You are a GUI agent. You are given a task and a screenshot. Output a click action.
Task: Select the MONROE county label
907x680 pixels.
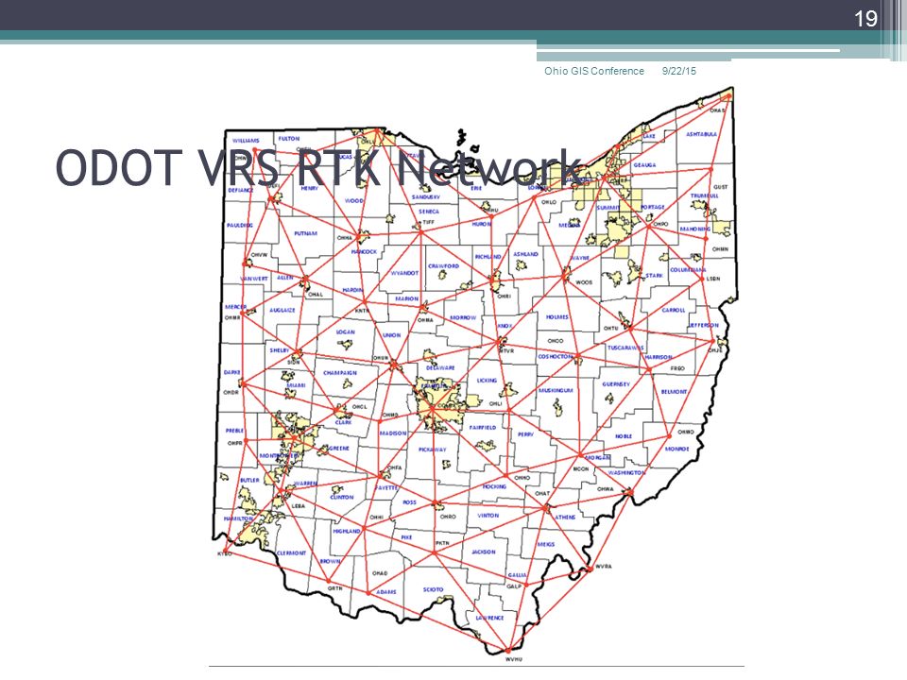[676, 450]
